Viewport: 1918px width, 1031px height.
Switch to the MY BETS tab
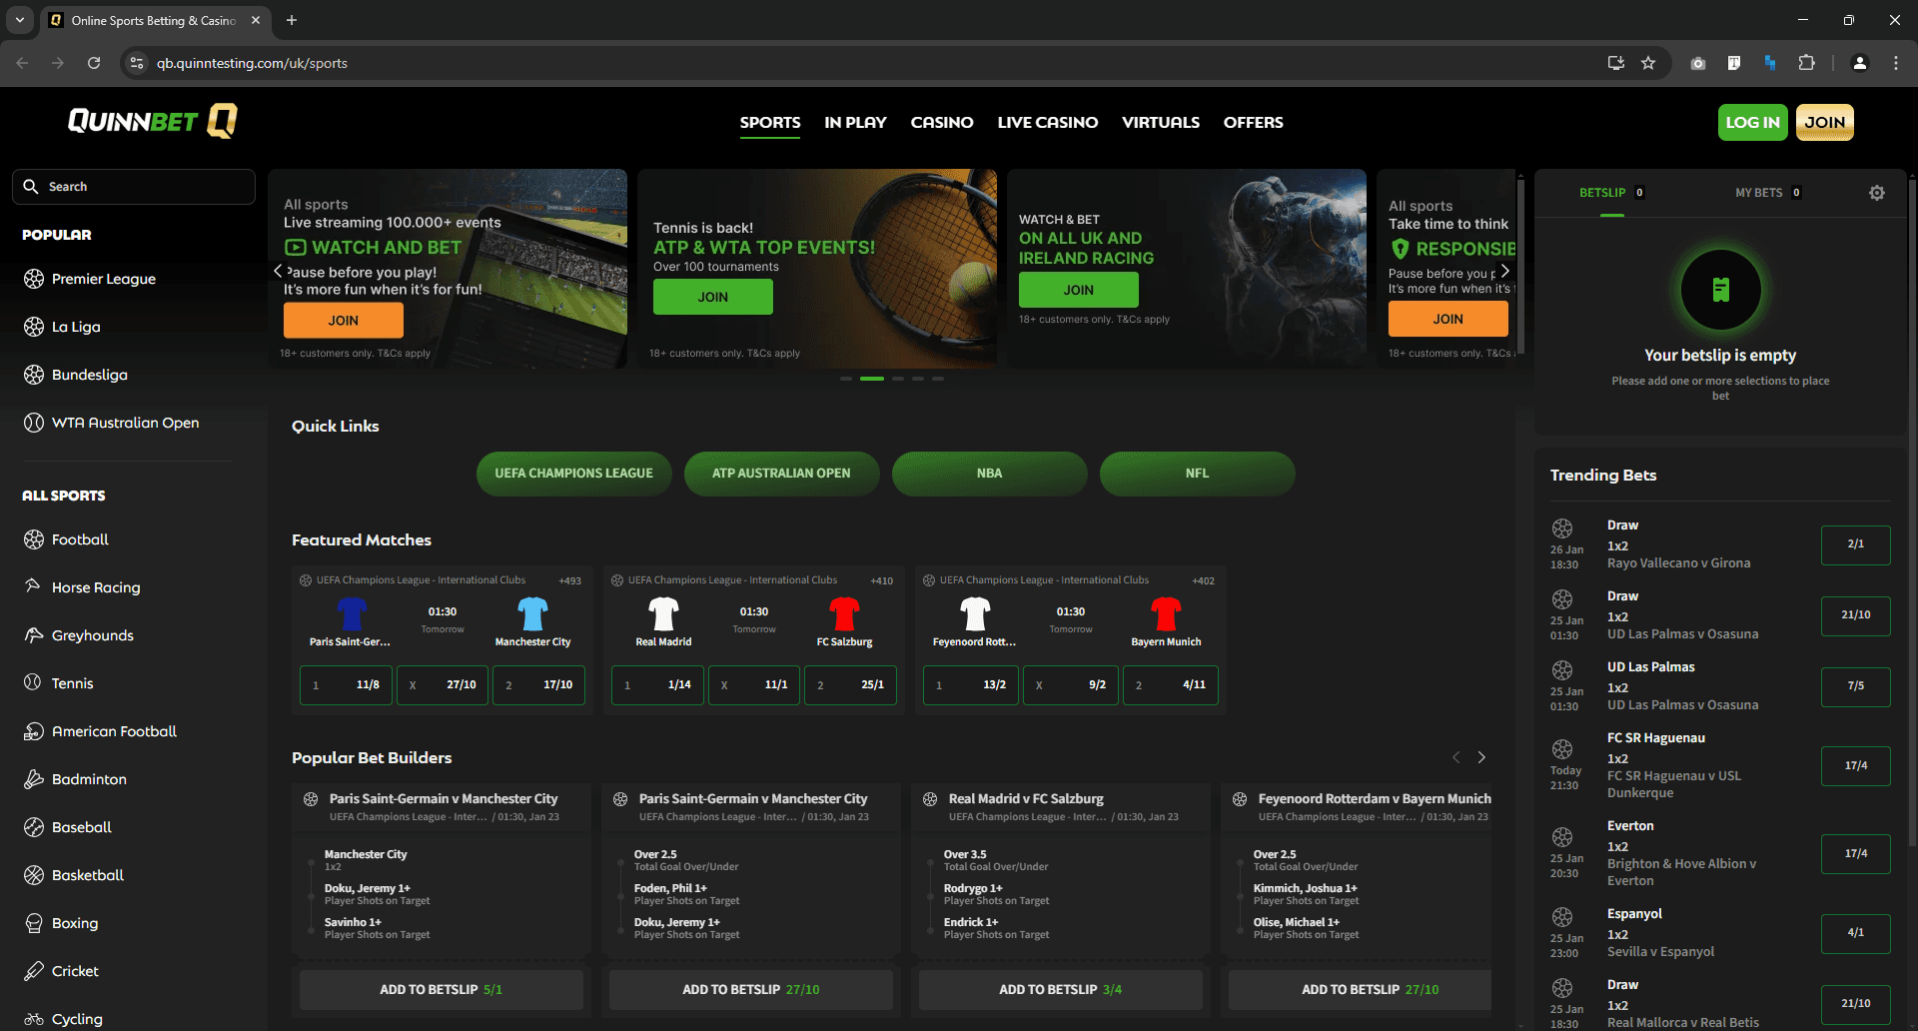pyautogui.click(x=1768, y=193)
